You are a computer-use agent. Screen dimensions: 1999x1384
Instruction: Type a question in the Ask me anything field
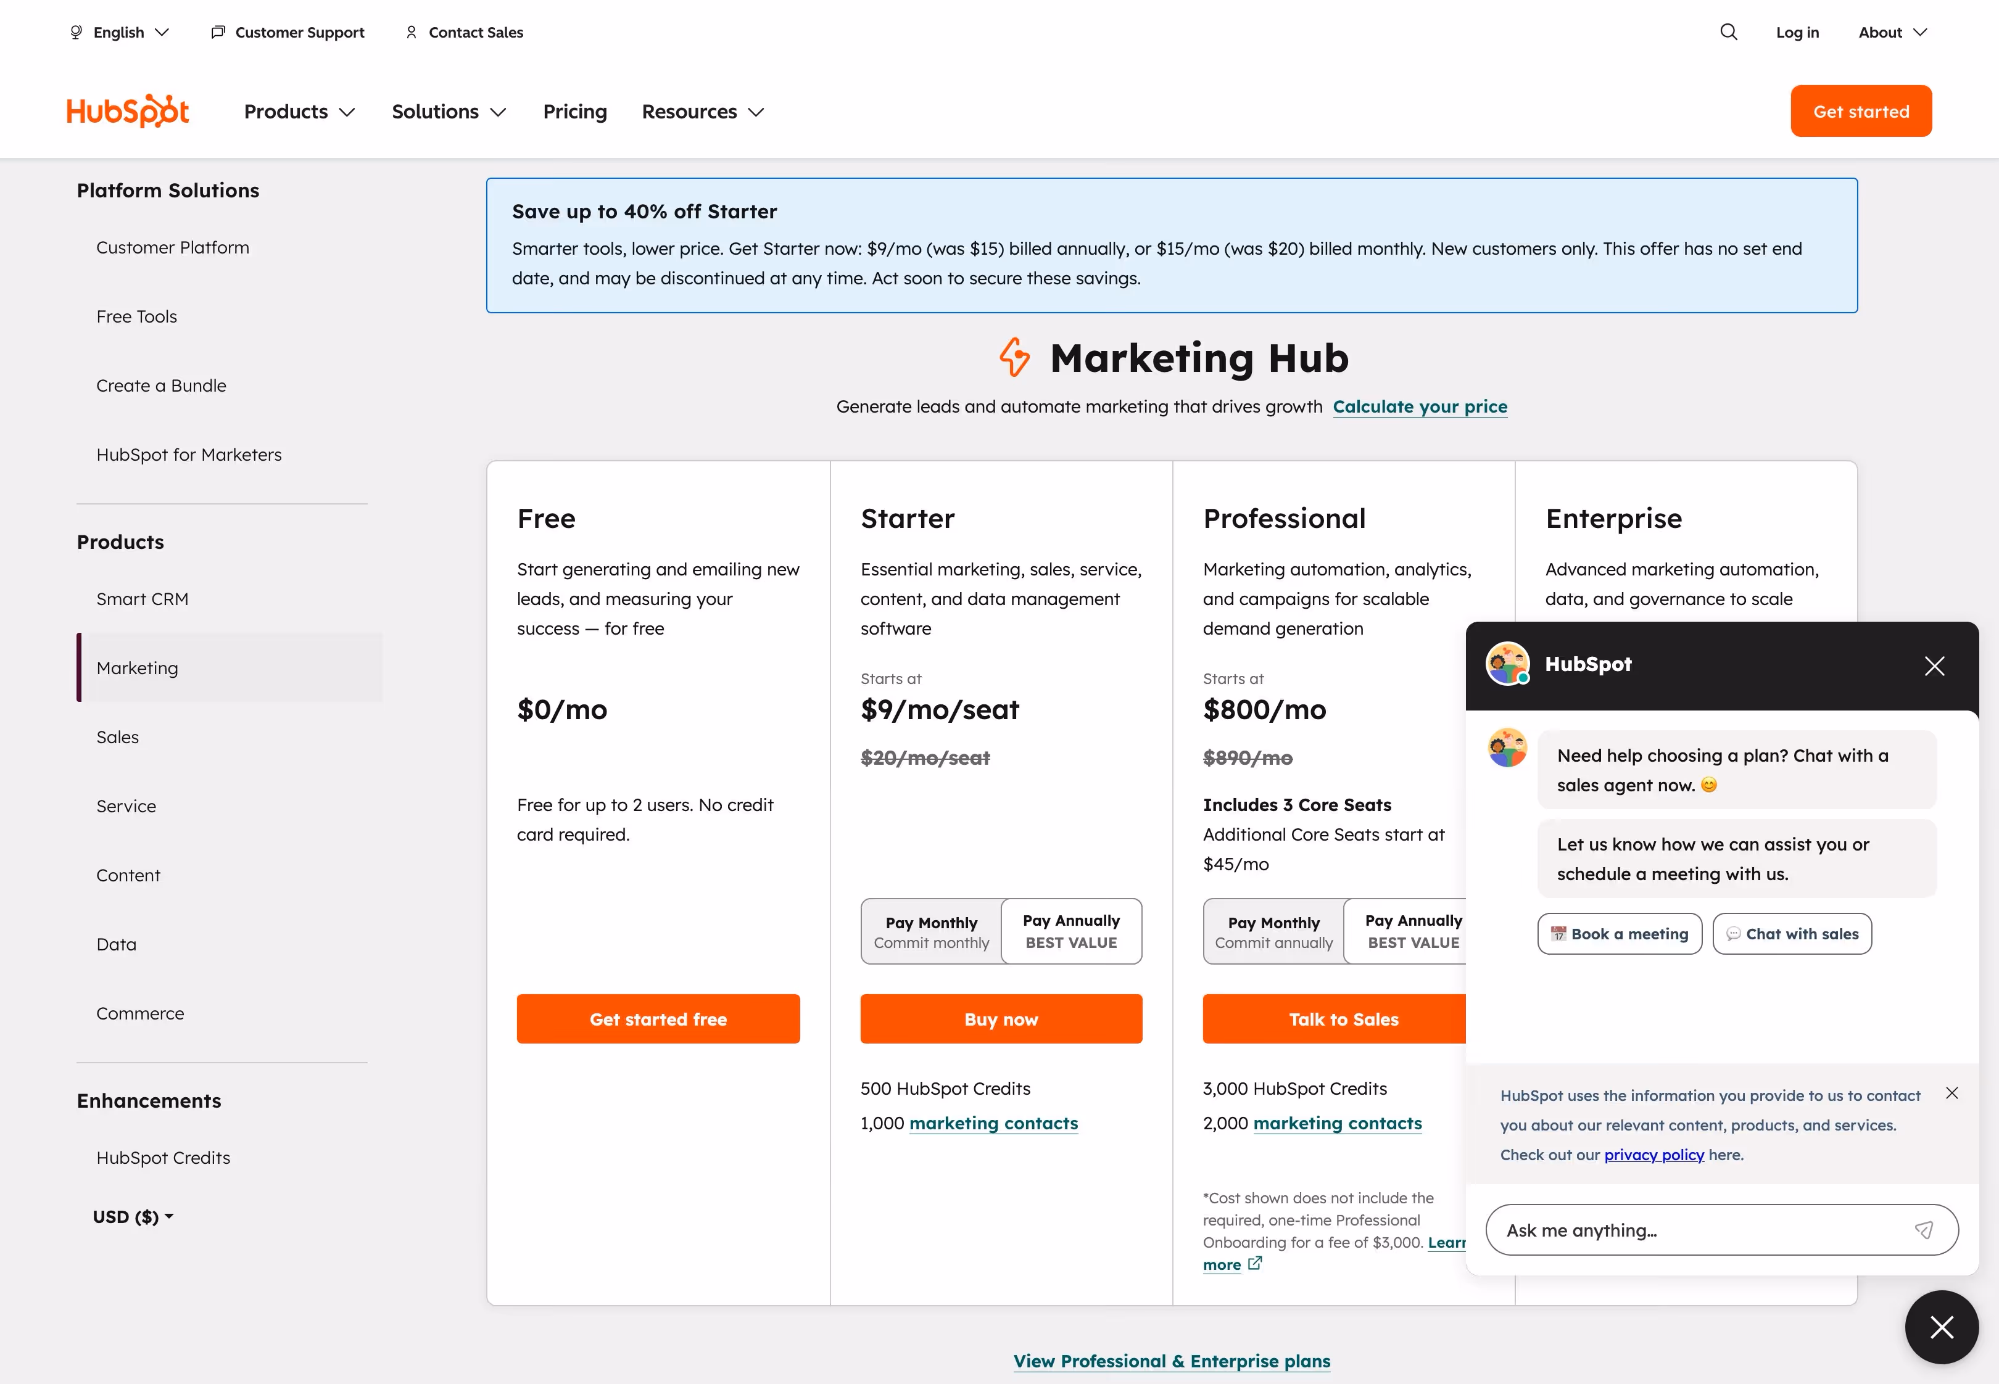tap(1691, 1230)
